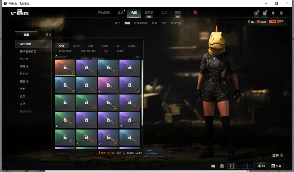
Task: Filter skins by GROZA
Action: click(x=105, y=46)
